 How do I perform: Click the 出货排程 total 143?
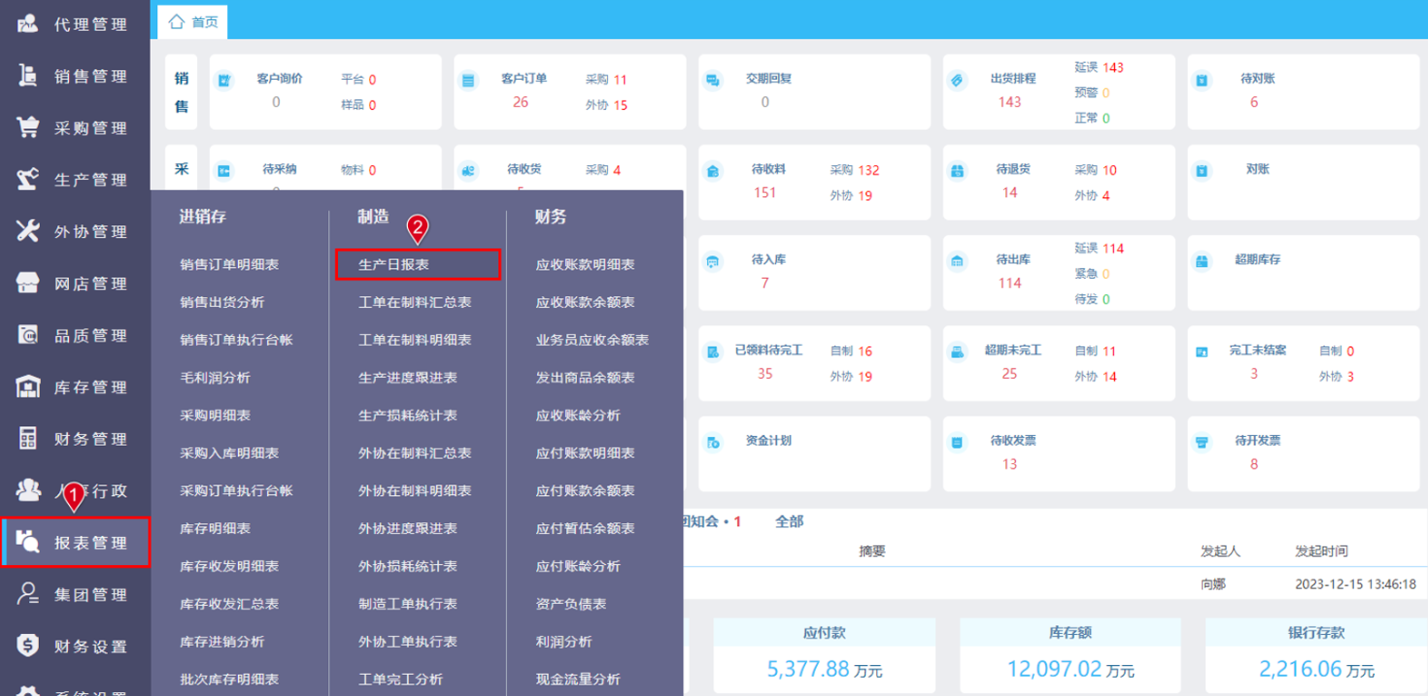(x=1009, y=102)
